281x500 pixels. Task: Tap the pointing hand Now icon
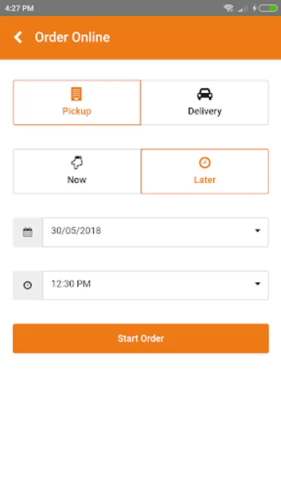pos(77,163)
